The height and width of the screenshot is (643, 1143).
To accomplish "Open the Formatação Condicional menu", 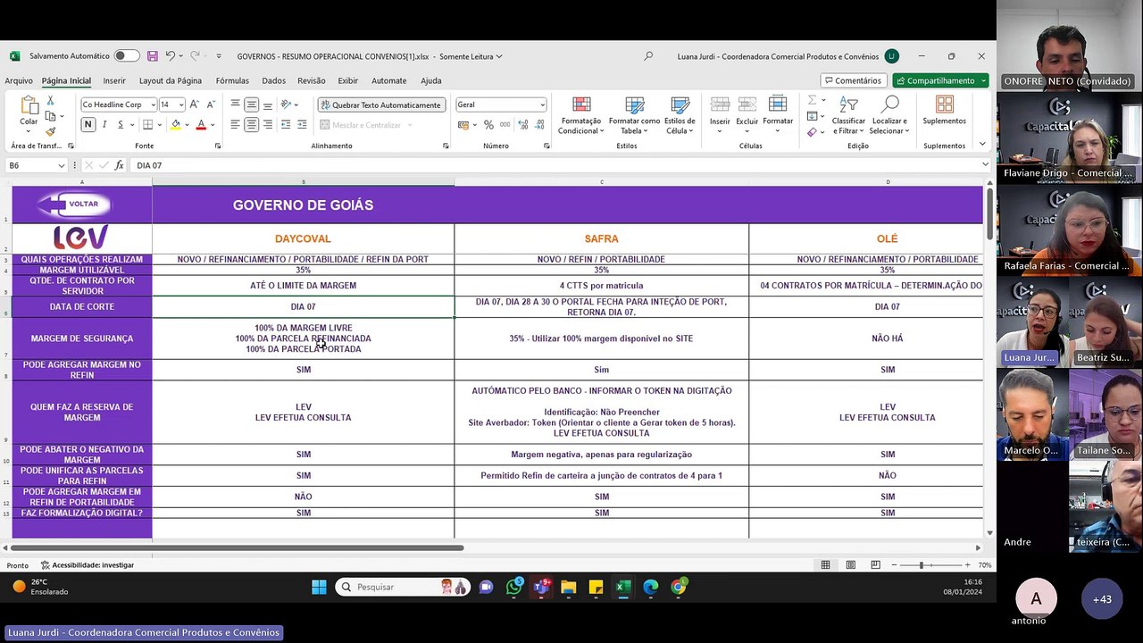I will (581, 116).
